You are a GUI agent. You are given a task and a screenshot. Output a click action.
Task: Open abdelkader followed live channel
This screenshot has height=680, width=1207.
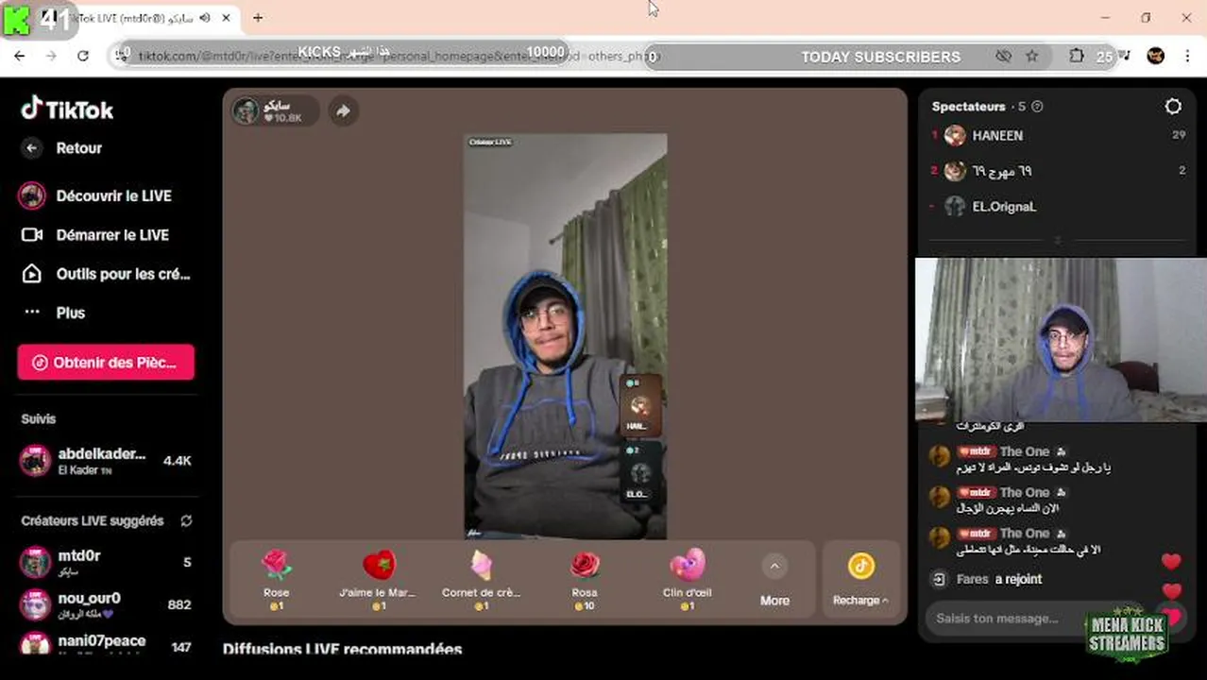click(x=106, y=461)
